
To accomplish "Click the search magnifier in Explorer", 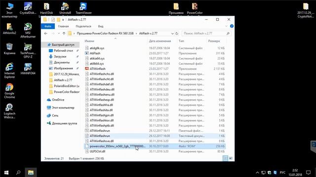I will tap(228, 33).
